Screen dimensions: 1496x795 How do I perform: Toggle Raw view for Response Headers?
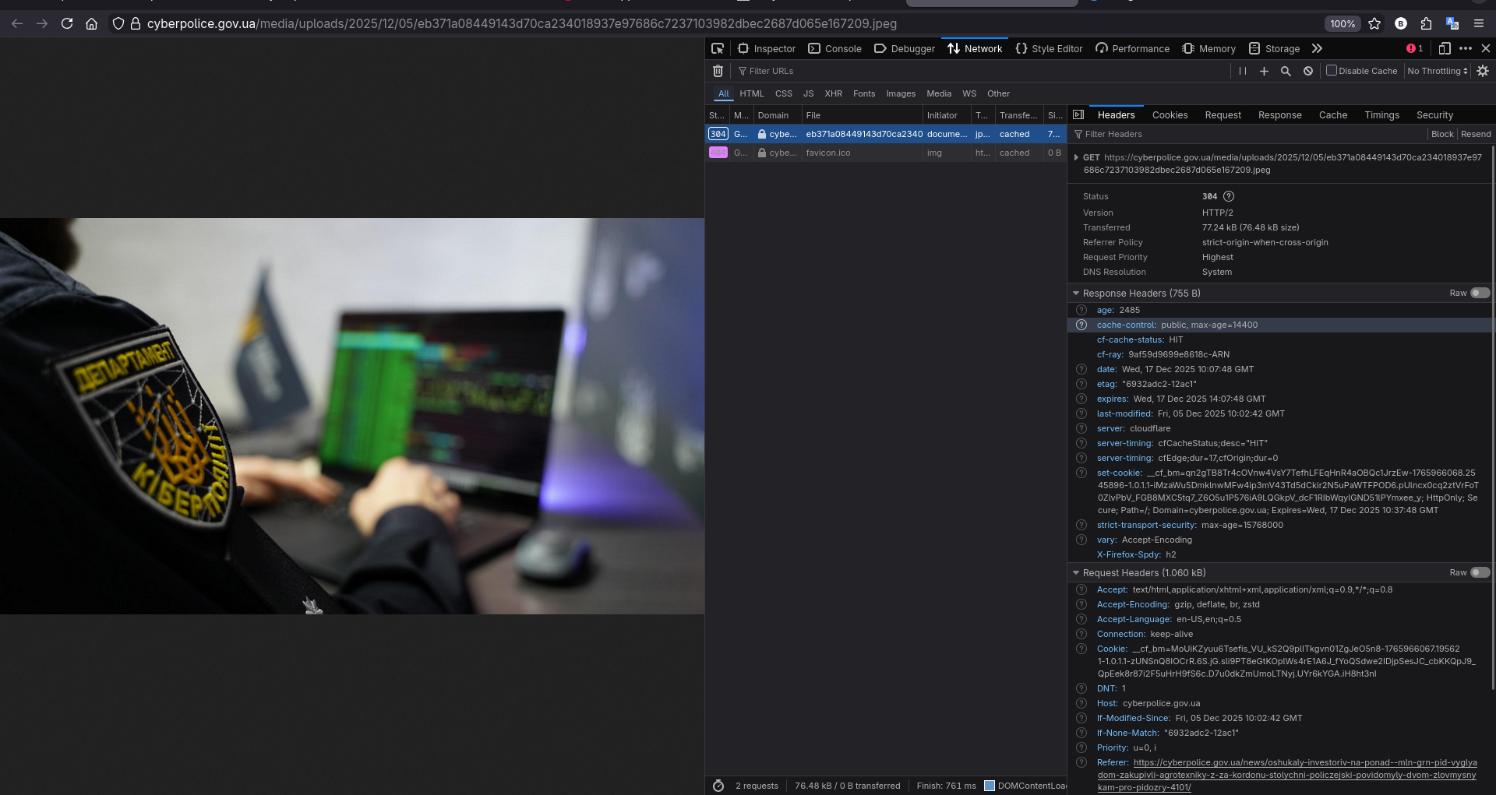point(1480,293)
